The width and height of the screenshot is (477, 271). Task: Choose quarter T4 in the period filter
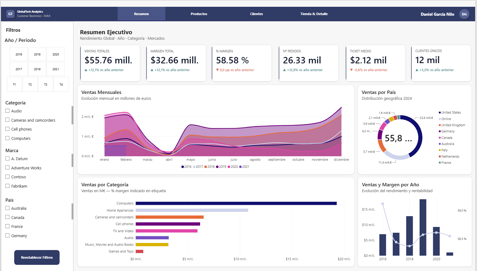point(61,84)
